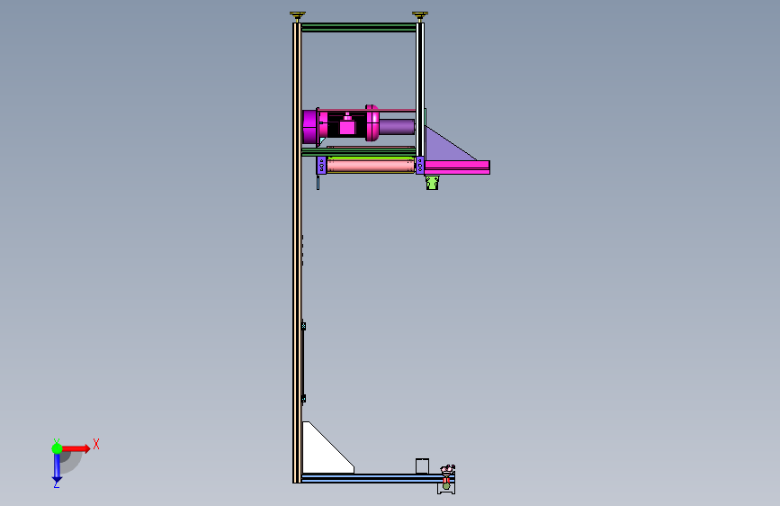The image size is (780, 506).
Task: Select the top green horizontal crossbeam
Action: pyautogui.click(x=359, y=27)
